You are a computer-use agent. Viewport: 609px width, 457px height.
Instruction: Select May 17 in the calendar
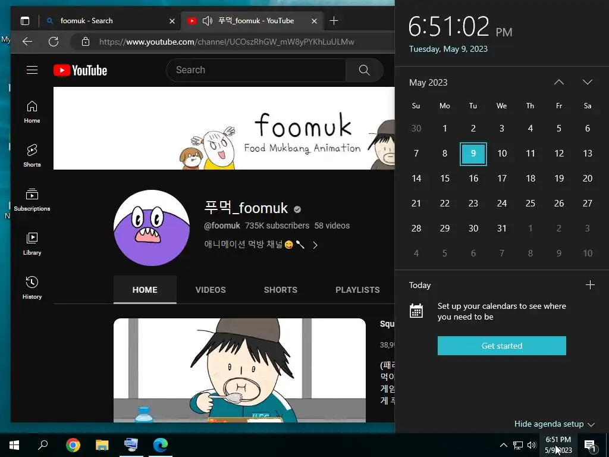(x=502, y=179)
